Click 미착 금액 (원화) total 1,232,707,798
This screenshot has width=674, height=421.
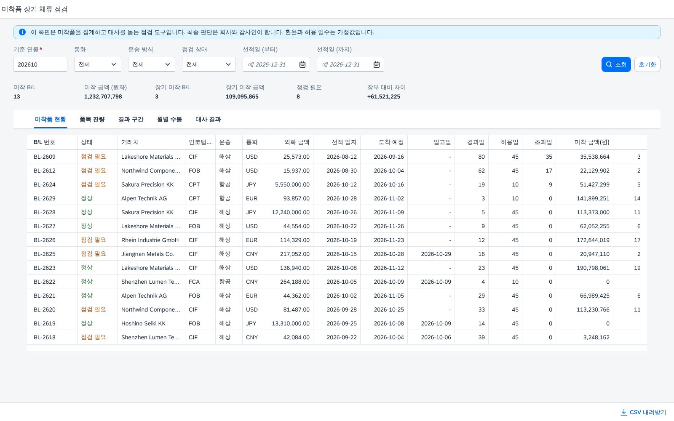click(103, 96)
